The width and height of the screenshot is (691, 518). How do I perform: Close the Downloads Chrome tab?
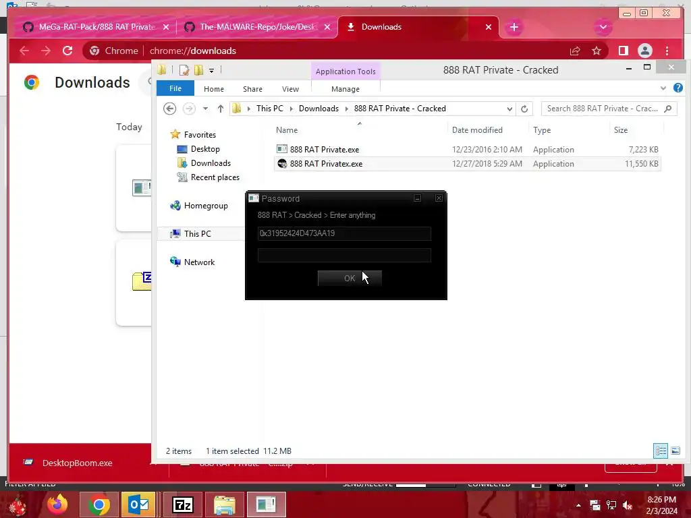(489, 27)
